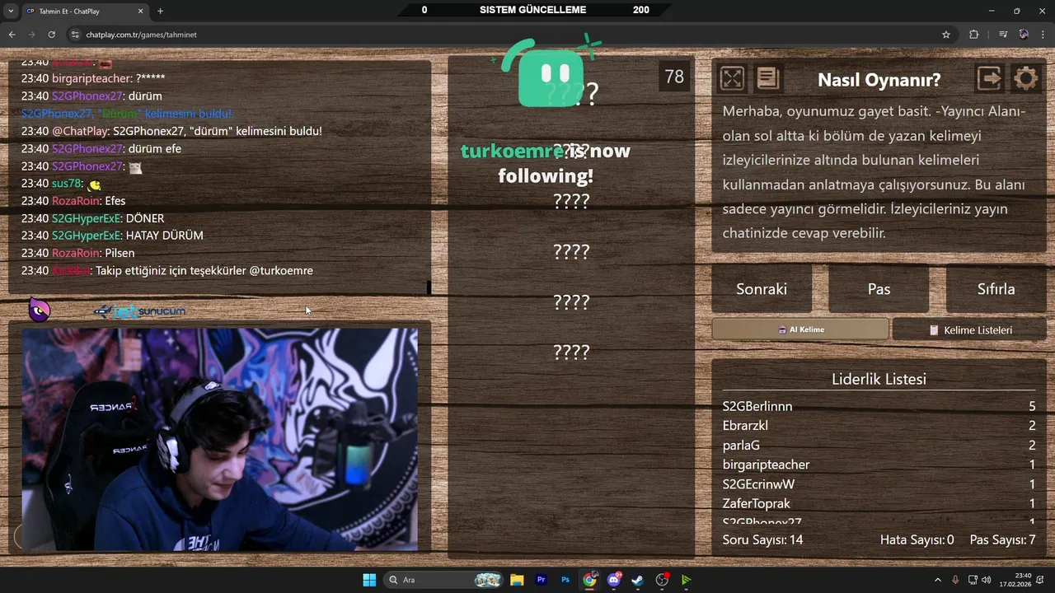Open the network tray icon
1055x593 pixels.
click(x=973, y=580)
